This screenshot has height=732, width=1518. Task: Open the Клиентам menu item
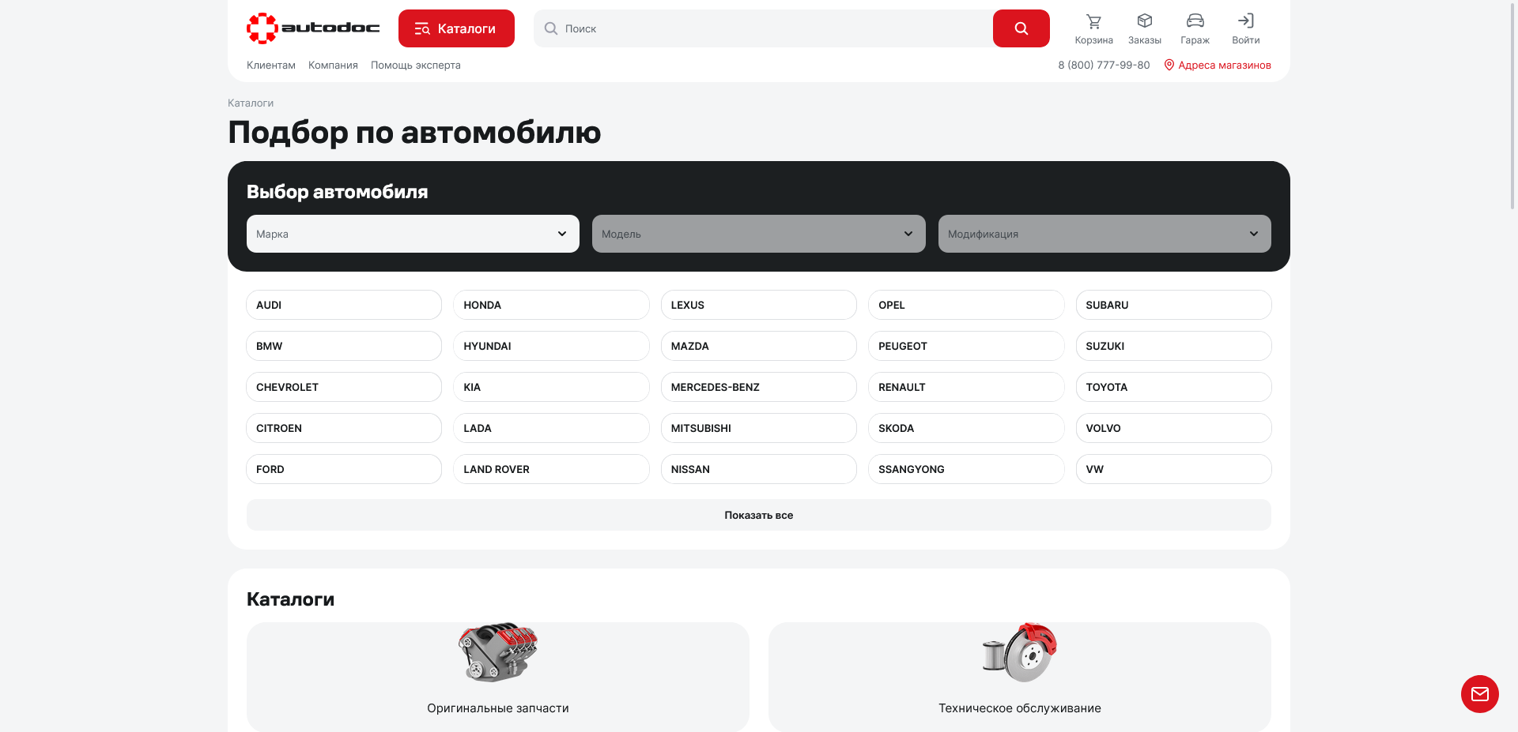271,66
